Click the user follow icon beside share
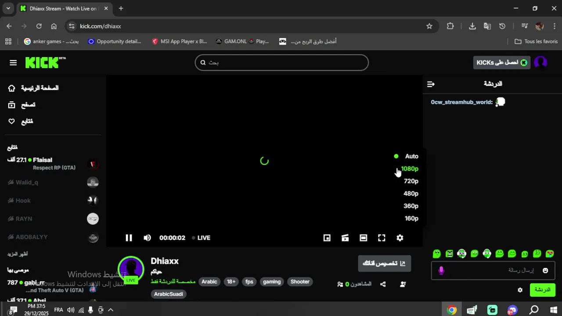Image resolution: width=562 pixels, height=316 pixels. (x=403, y=284)
